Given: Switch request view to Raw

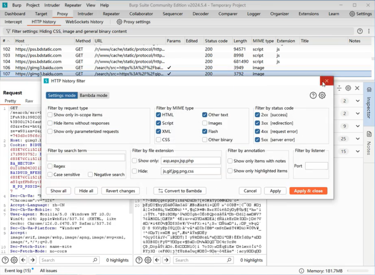Looking at the screenshot, I should coord(29,101).
